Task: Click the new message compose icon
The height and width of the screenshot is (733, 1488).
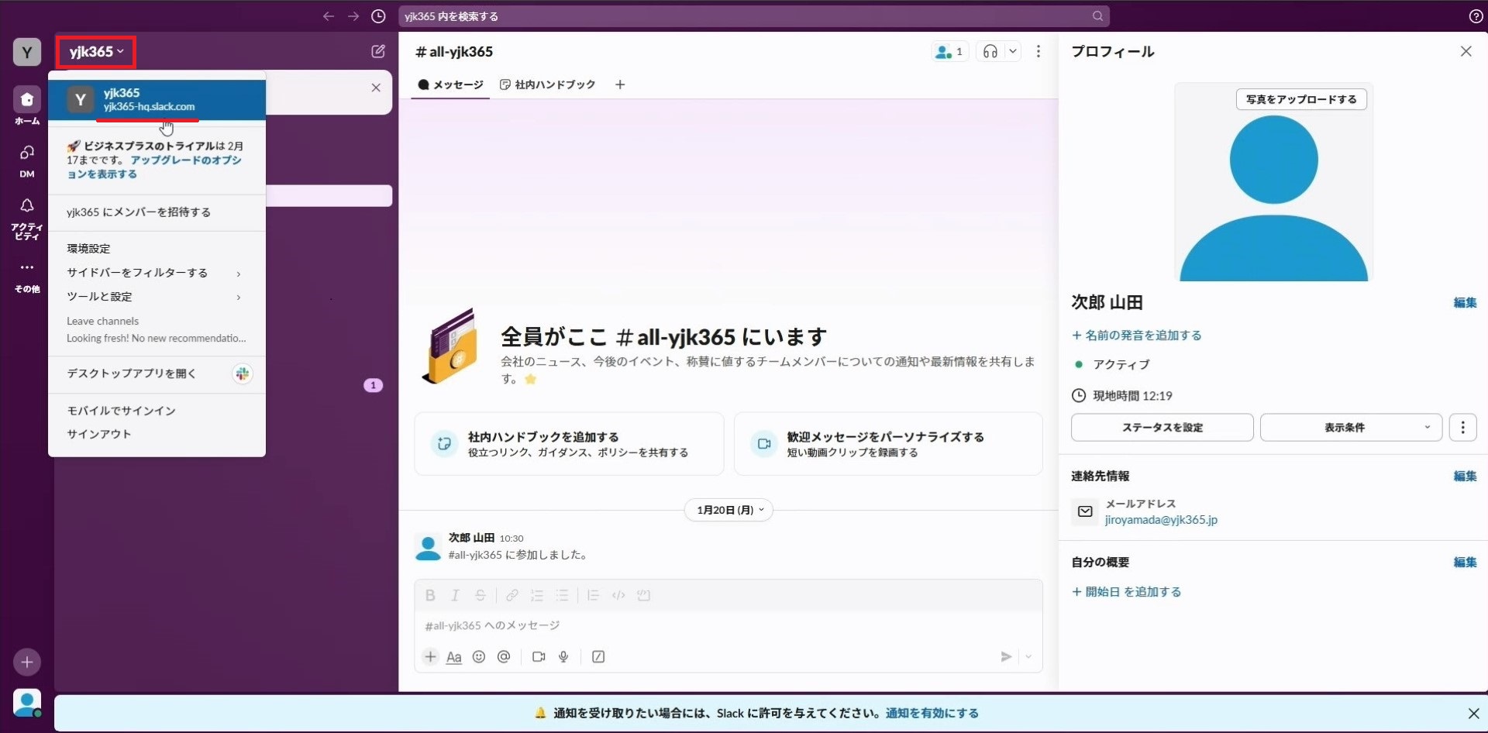Action: 378,51
